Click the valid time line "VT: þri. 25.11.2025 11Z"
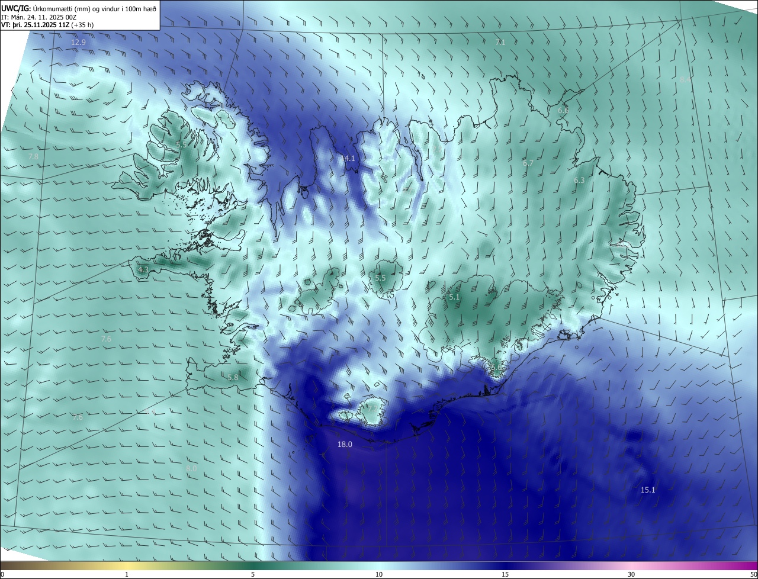 37,25
